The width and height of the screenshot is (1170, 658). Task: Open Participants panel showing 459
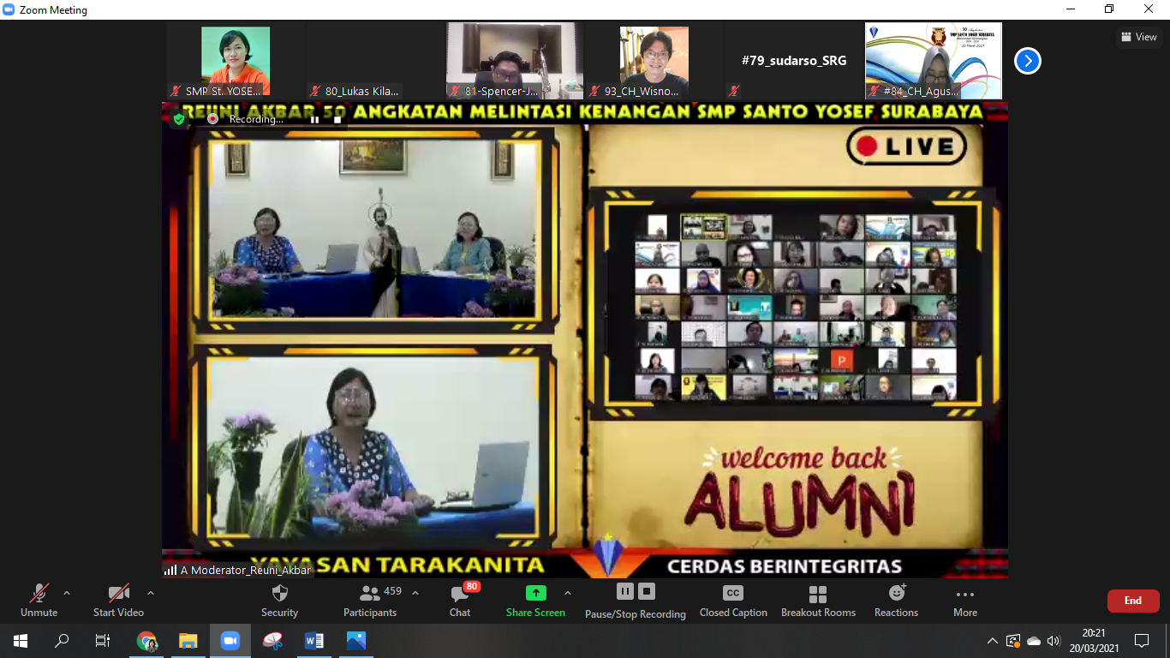(x=370, y=601)
